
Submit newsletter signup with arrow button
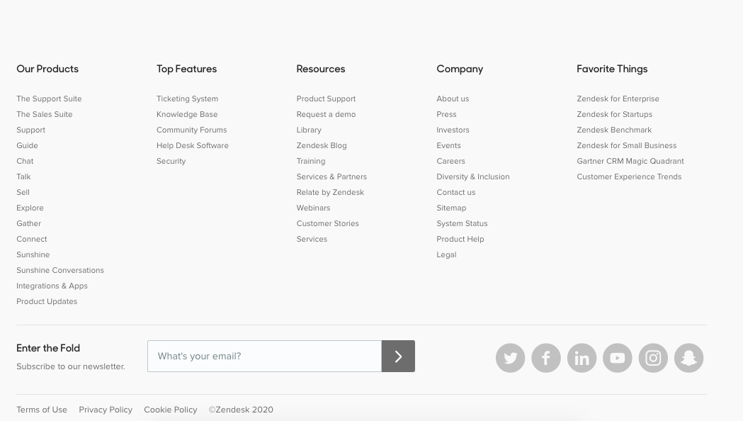(x=397, y=356)
